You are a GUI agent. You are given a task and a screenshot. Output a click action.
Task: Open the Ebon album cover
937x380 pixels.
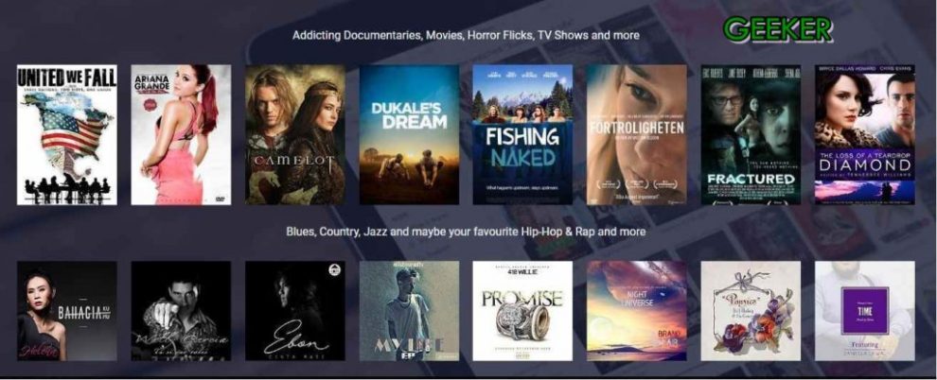(295, 311)
